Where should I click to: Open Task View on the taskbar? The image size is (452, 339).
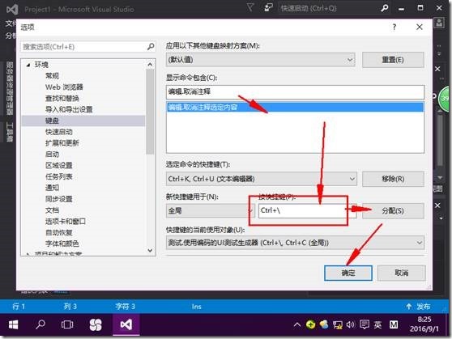[x=67, y=324]
